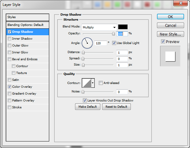Select Blending Options: Default entry
This screenshot has width=190, height=148.
(x=27, y=25)
